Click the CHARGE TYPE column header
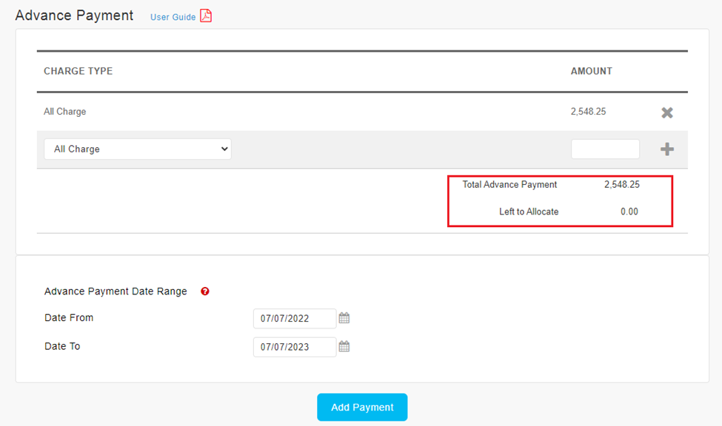This screenshot has width=722, height=426. click(x=78, y=72)
